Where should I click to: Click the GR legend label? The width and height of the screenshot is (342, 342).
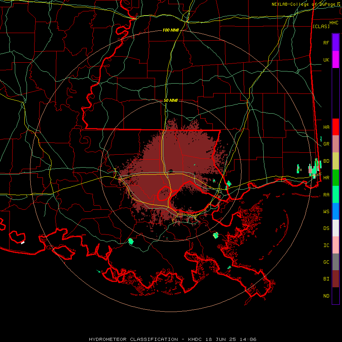(x=326, y=144)
